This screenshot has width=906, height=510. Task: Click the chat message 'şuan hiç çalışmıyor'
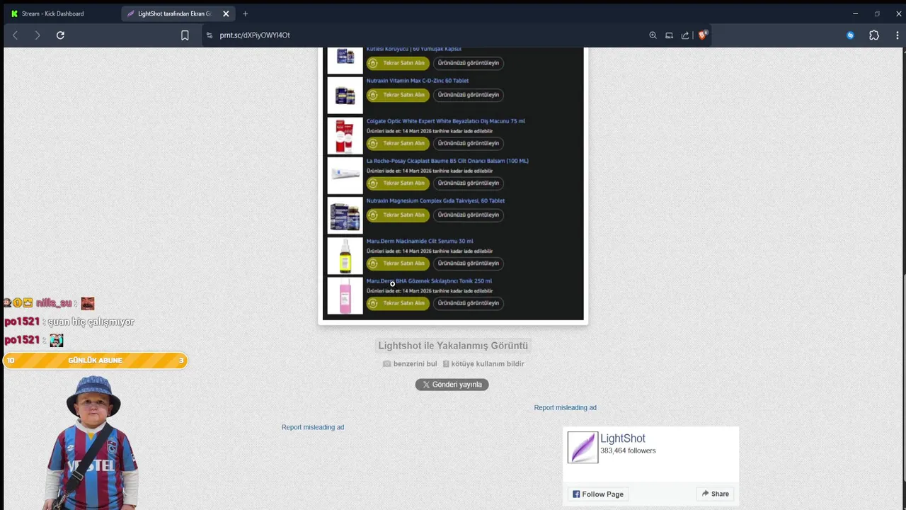(91, 322)
